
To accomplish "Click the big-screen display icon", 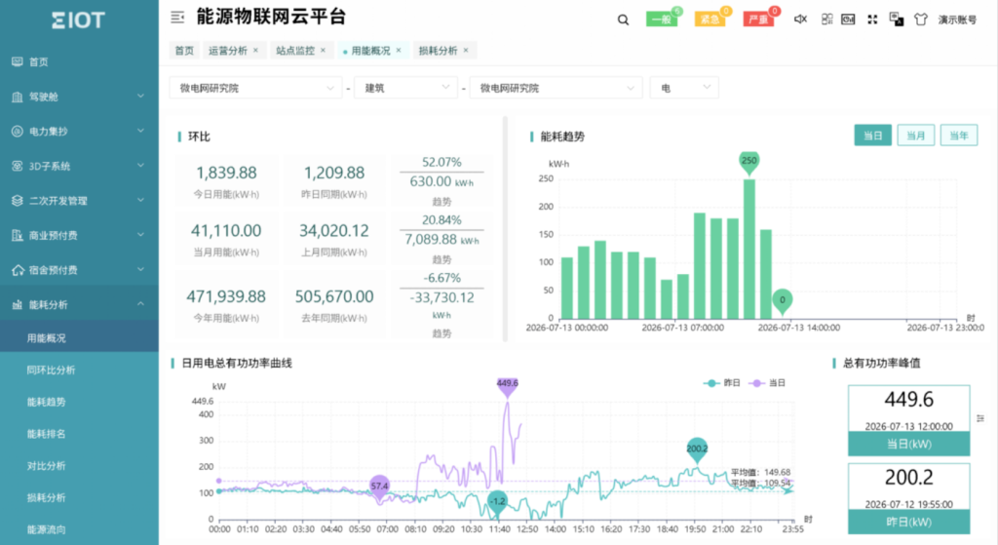I will click(x=848, y=19).
